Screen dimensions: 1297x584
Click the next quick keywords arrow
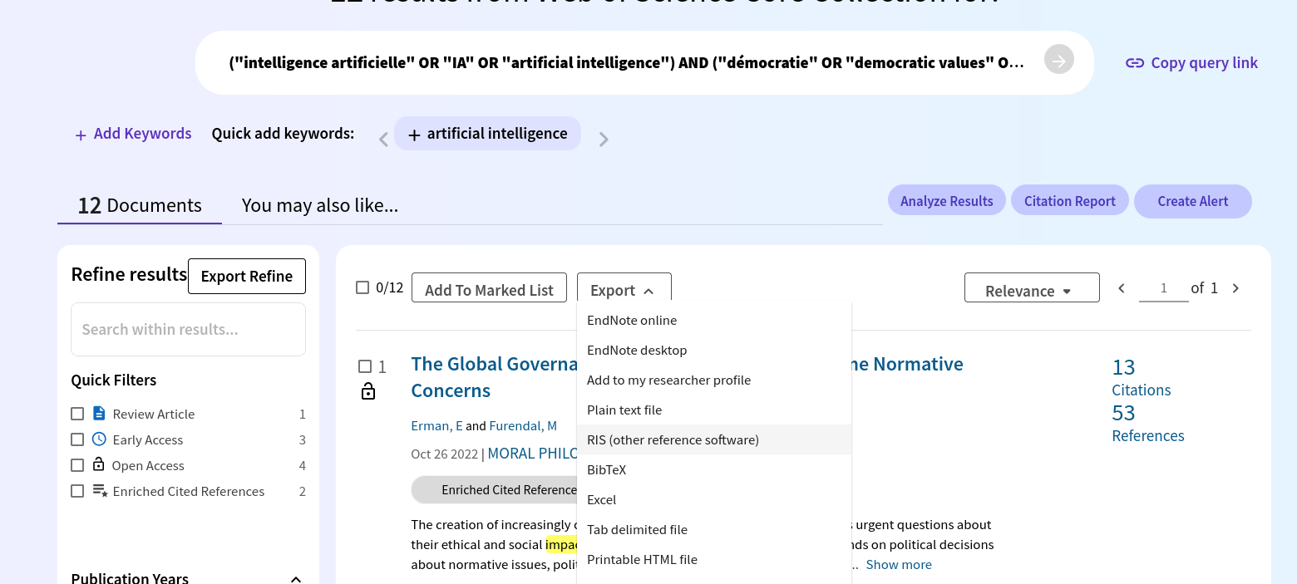pos(604,139)
